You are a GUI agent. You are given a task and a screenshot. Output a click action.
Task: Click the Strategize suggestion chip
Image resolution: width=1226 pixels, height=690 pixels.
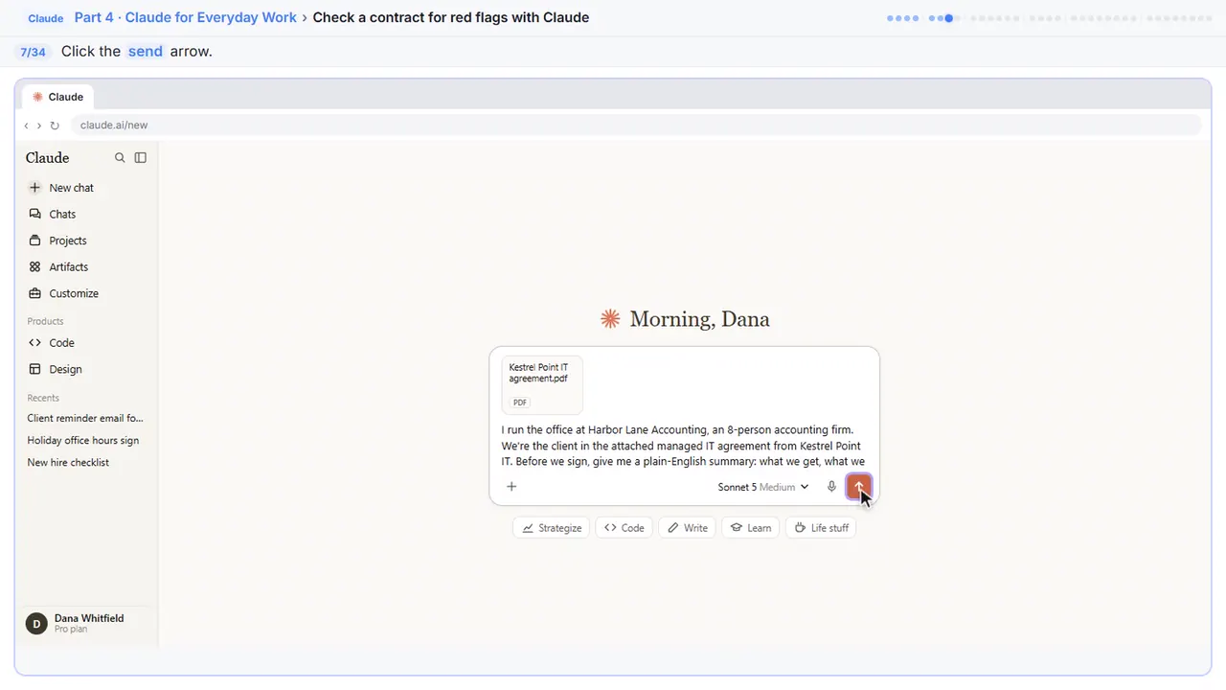coord(552,528)
